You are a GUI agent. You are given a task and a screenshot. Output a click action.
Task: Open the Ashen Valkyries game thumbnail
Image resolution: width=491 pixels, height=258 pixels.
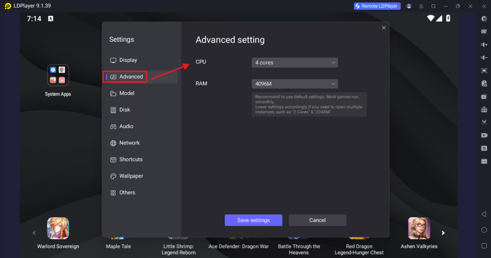[x=419, y=228]
